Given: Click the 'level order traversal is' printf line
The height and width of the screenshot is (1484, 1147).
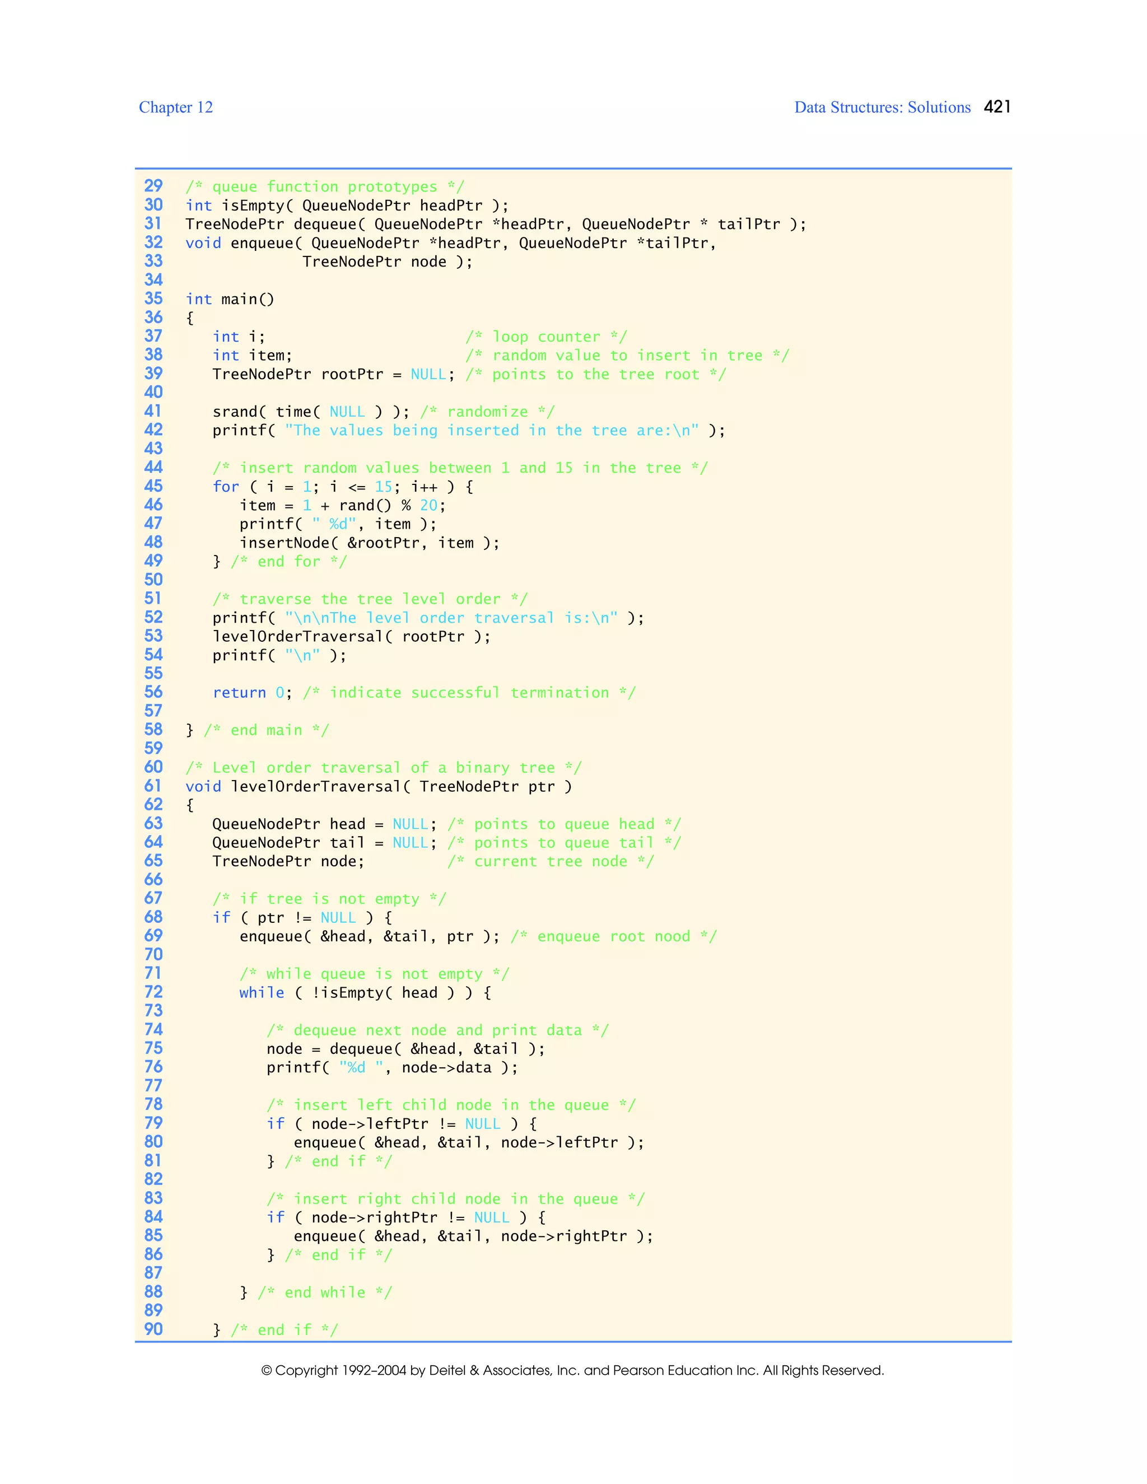Looking at the screenshot, I should point(428,618).
